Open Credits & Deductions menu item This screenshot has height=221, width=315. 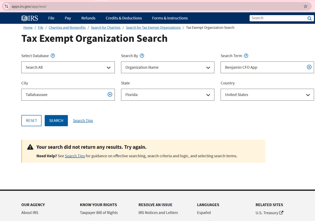coord(123,18)
